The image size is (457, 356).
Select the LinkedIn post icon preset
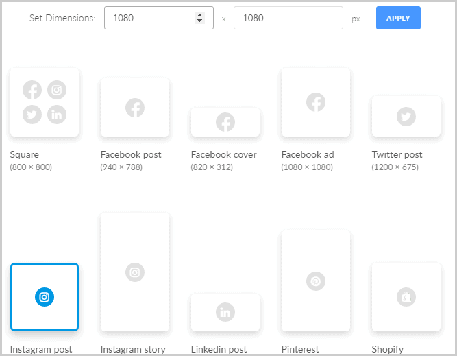(225, 312)
